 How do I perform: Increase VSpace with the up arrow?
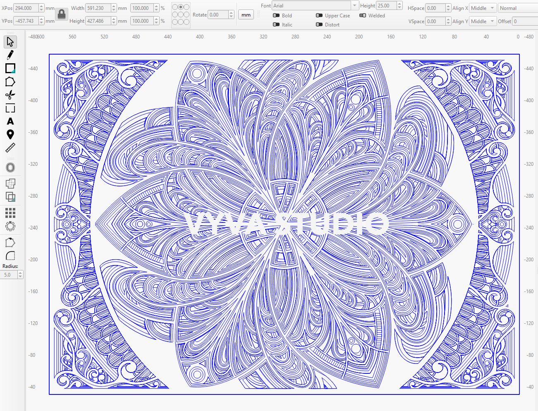click(448, 19)
